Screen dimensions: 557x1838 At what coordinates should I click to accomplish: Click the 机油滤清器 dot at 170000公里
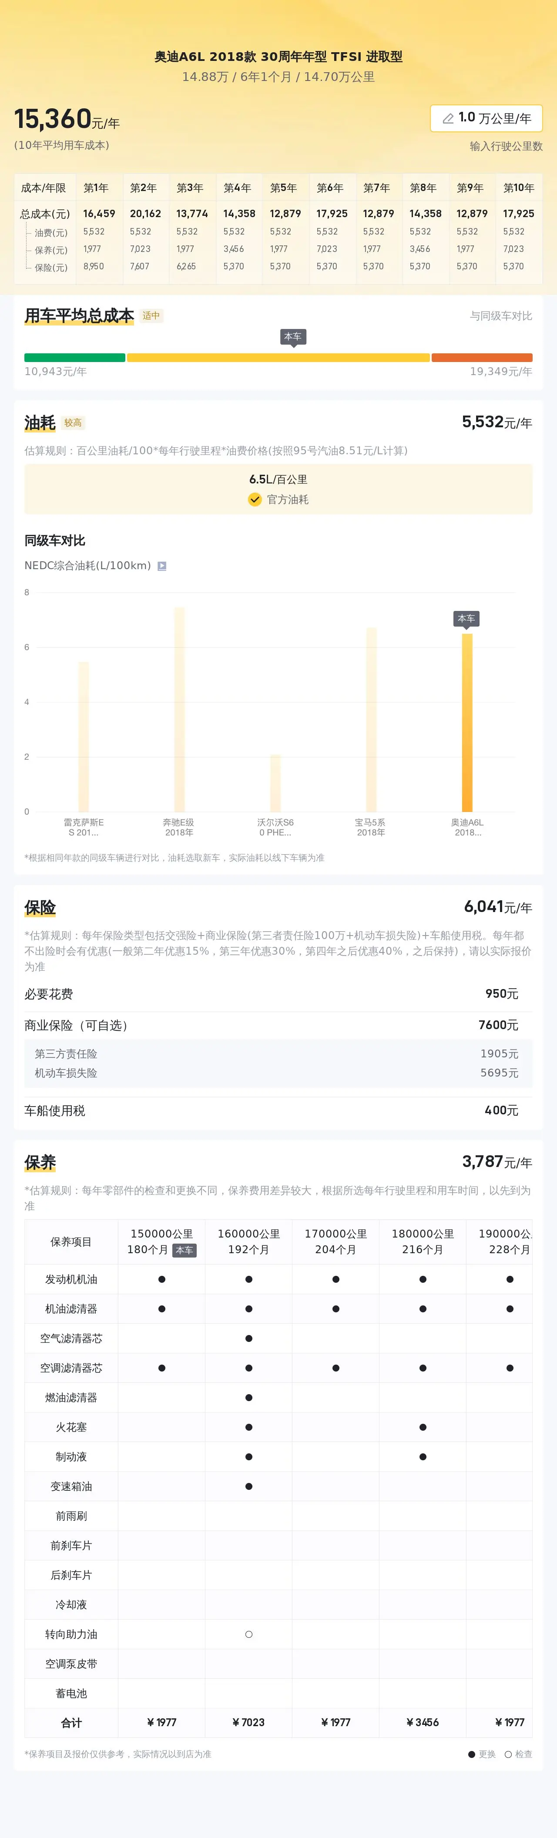coord(336,1308)
